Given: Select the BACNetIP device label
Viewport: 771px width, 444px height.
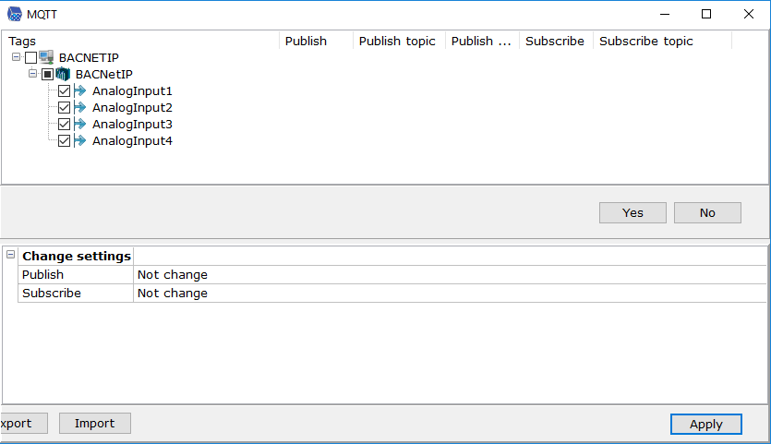Looking at the screenshot, I should point(103,74).
